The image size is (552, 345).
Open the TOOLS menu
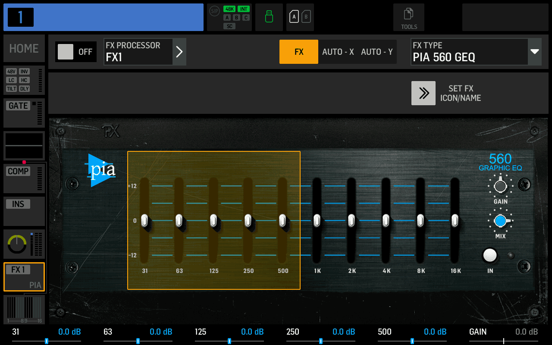pyautogui.click(x=409, y=17)
